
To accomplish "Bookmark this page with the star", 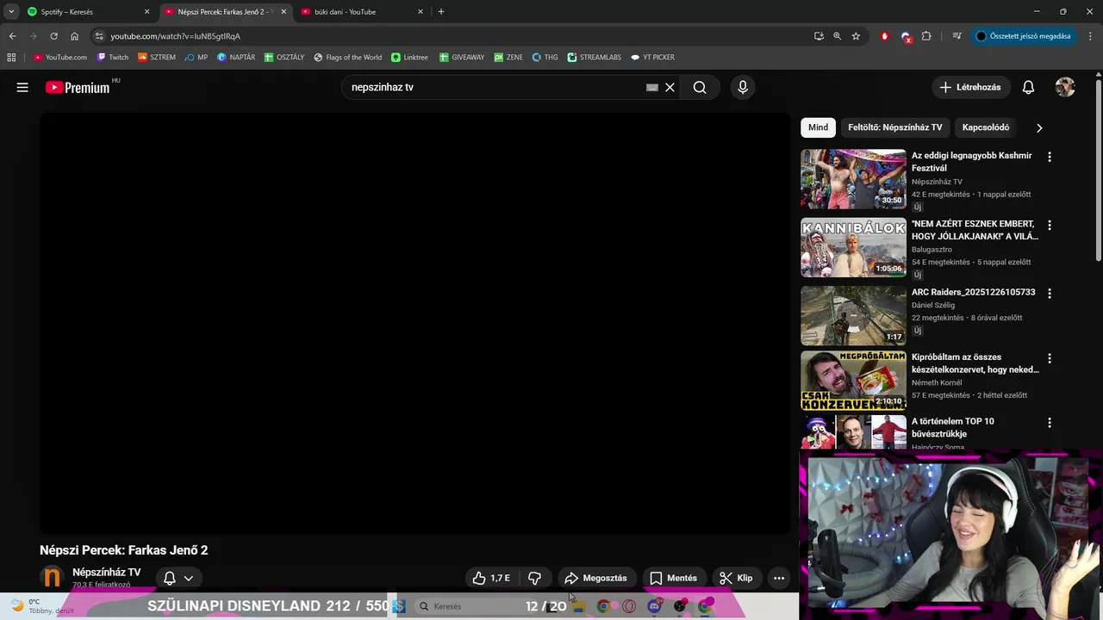I will click(856, 36).
